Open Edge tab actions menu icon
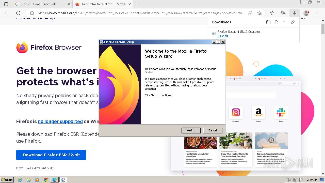This screenshot has width=325, height=183. (x=6, y=4)
